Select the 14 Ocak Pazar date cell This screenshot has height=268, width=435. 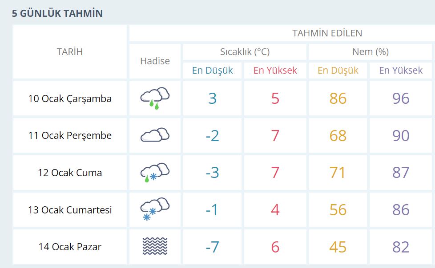pyautogui.click(x=70, y=246)
